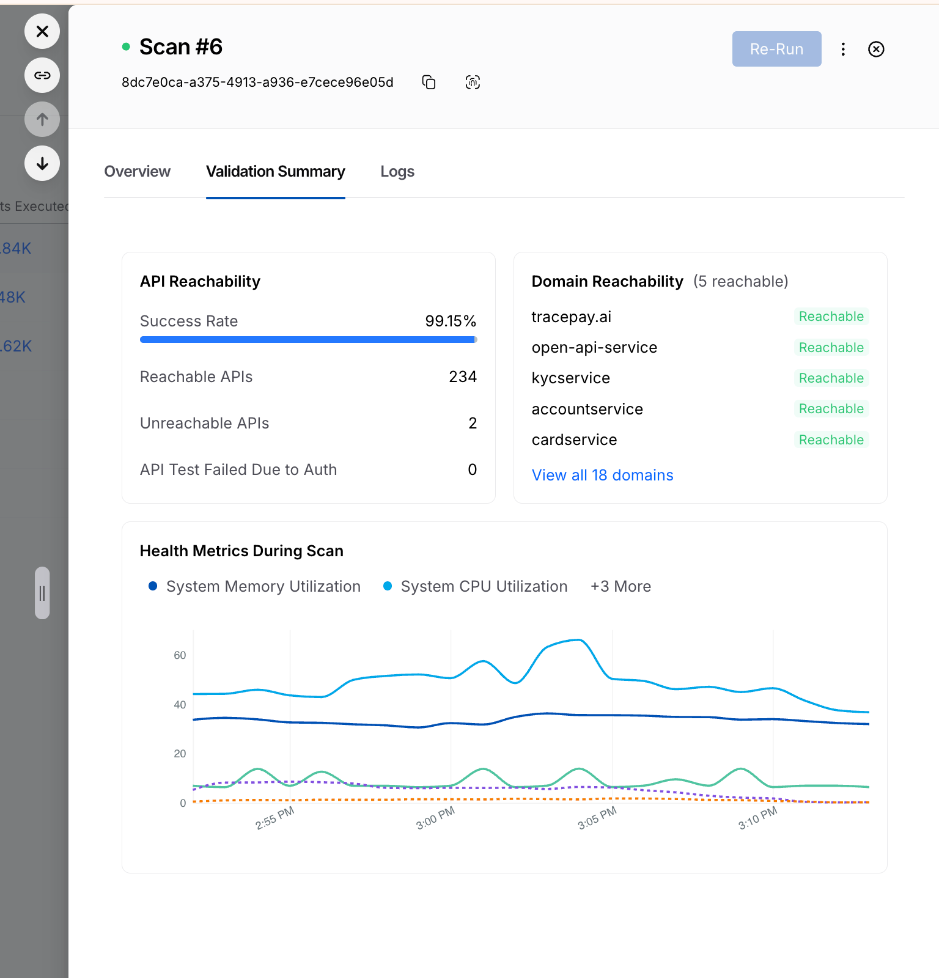This screenshot has height=978, width=939.
Task: Click the kycservice domain row
Action: (x=700, y=378)
